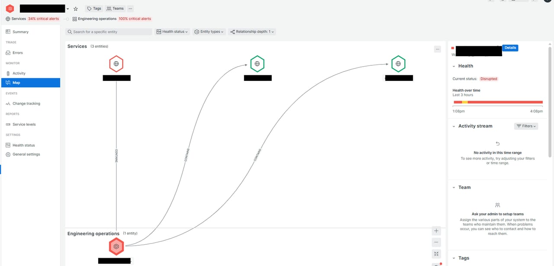The width and height of the screenshot is (554, 266).
Task: Click the red disrupted service hexagon node
Action: coord(116,64)
